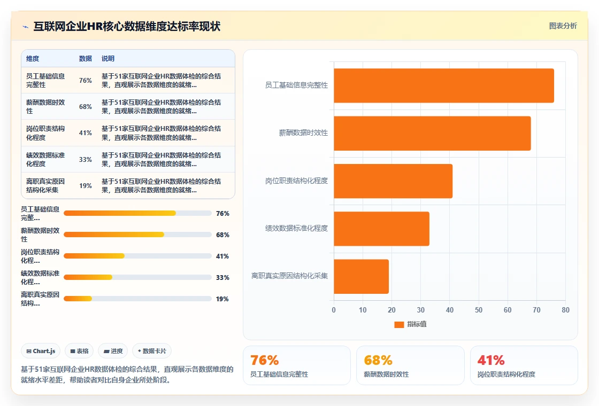Click the x-axis tick label 80
The height and width of the screenshot is (406, 599).
point(565,310)
